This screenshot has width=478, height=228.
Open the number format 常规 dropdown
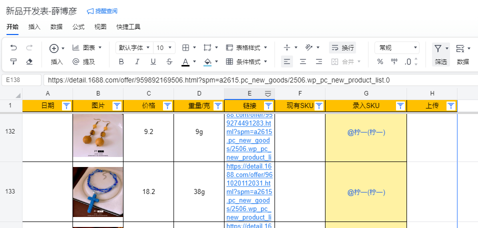(397, 48)
